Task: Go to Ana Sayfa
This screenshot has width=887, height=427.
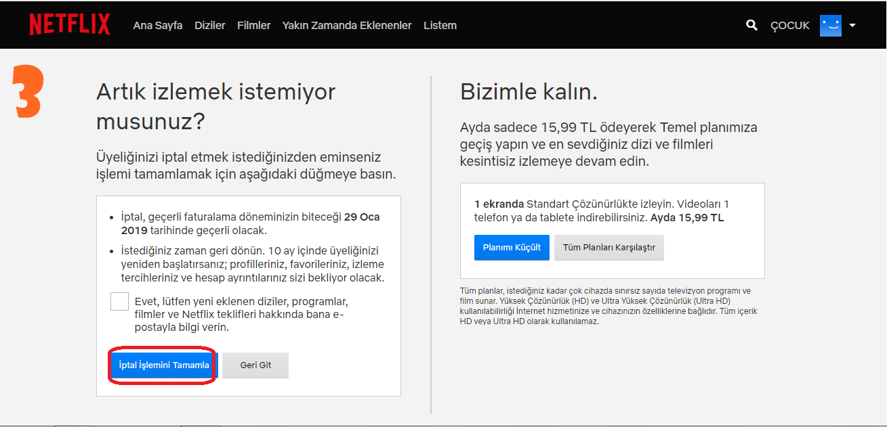Action: (158, 25)
